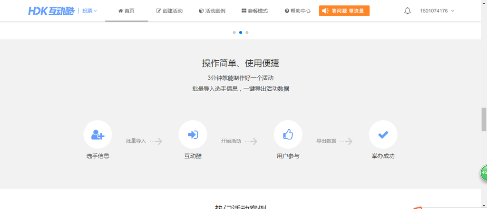Image resolution: width=487 pixels, height=209 pixels.
Task: Click the green floating badge at right edge
Action: click(483, 173)
